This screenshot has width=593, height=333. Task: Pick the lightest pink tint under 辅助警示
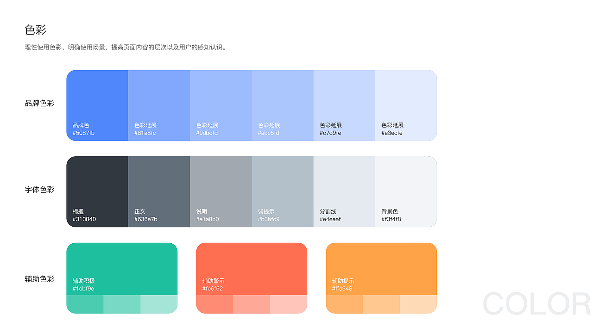[x=289, y=304]
